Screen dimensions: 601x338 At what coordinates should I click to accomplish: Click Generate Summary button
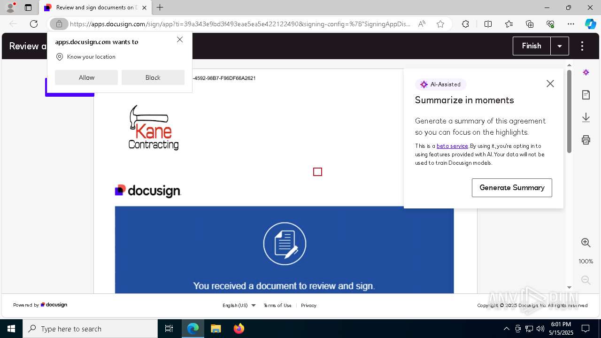[x=512, y=188]
